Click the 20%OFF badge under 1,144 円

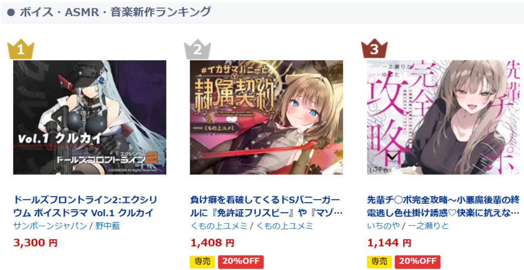[418, 261]
